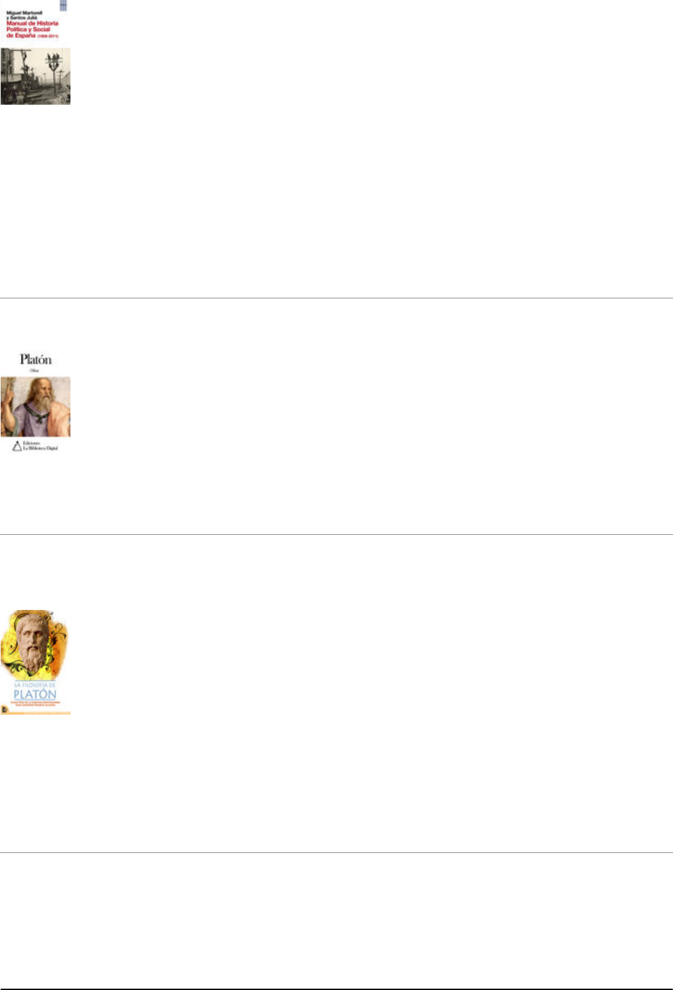673x990 pixels.
Task: Click the orange subtitle text under PLATÓN
Action: (36, 704)
